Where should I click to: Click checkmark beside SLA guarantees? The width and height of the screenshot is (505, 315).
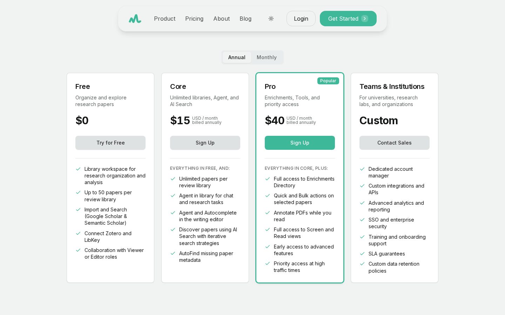point(362,254)
